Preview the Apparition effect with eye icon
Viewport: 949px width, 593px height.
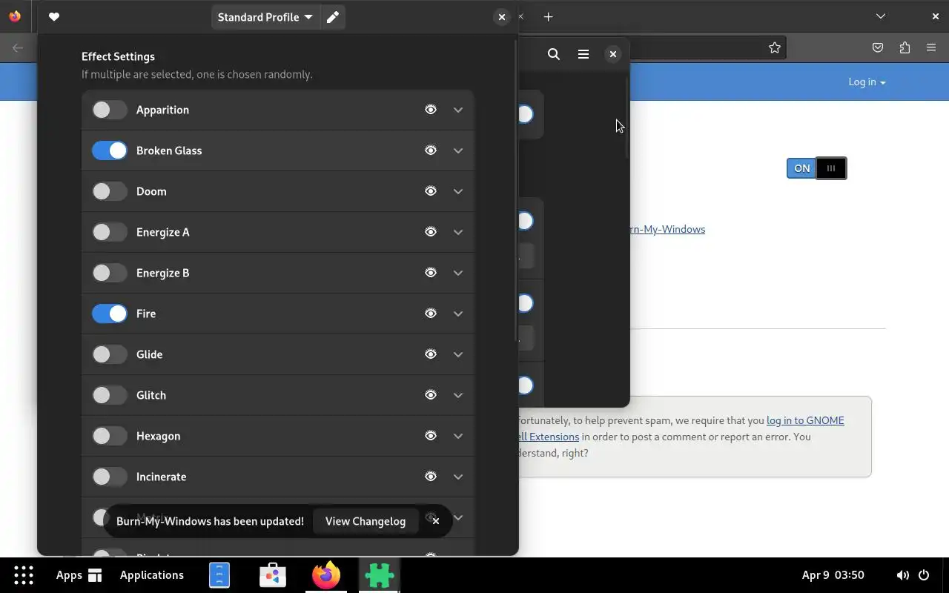(431, 110)
